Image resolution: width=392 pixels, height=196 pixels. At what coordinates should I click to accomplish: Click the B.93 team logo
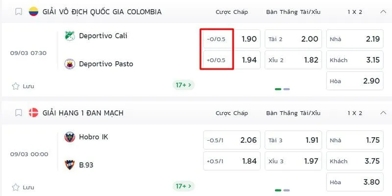(x=70, y=165)
